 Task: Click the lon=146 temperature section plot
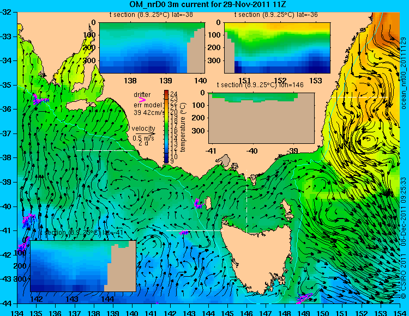click(261, 118)
